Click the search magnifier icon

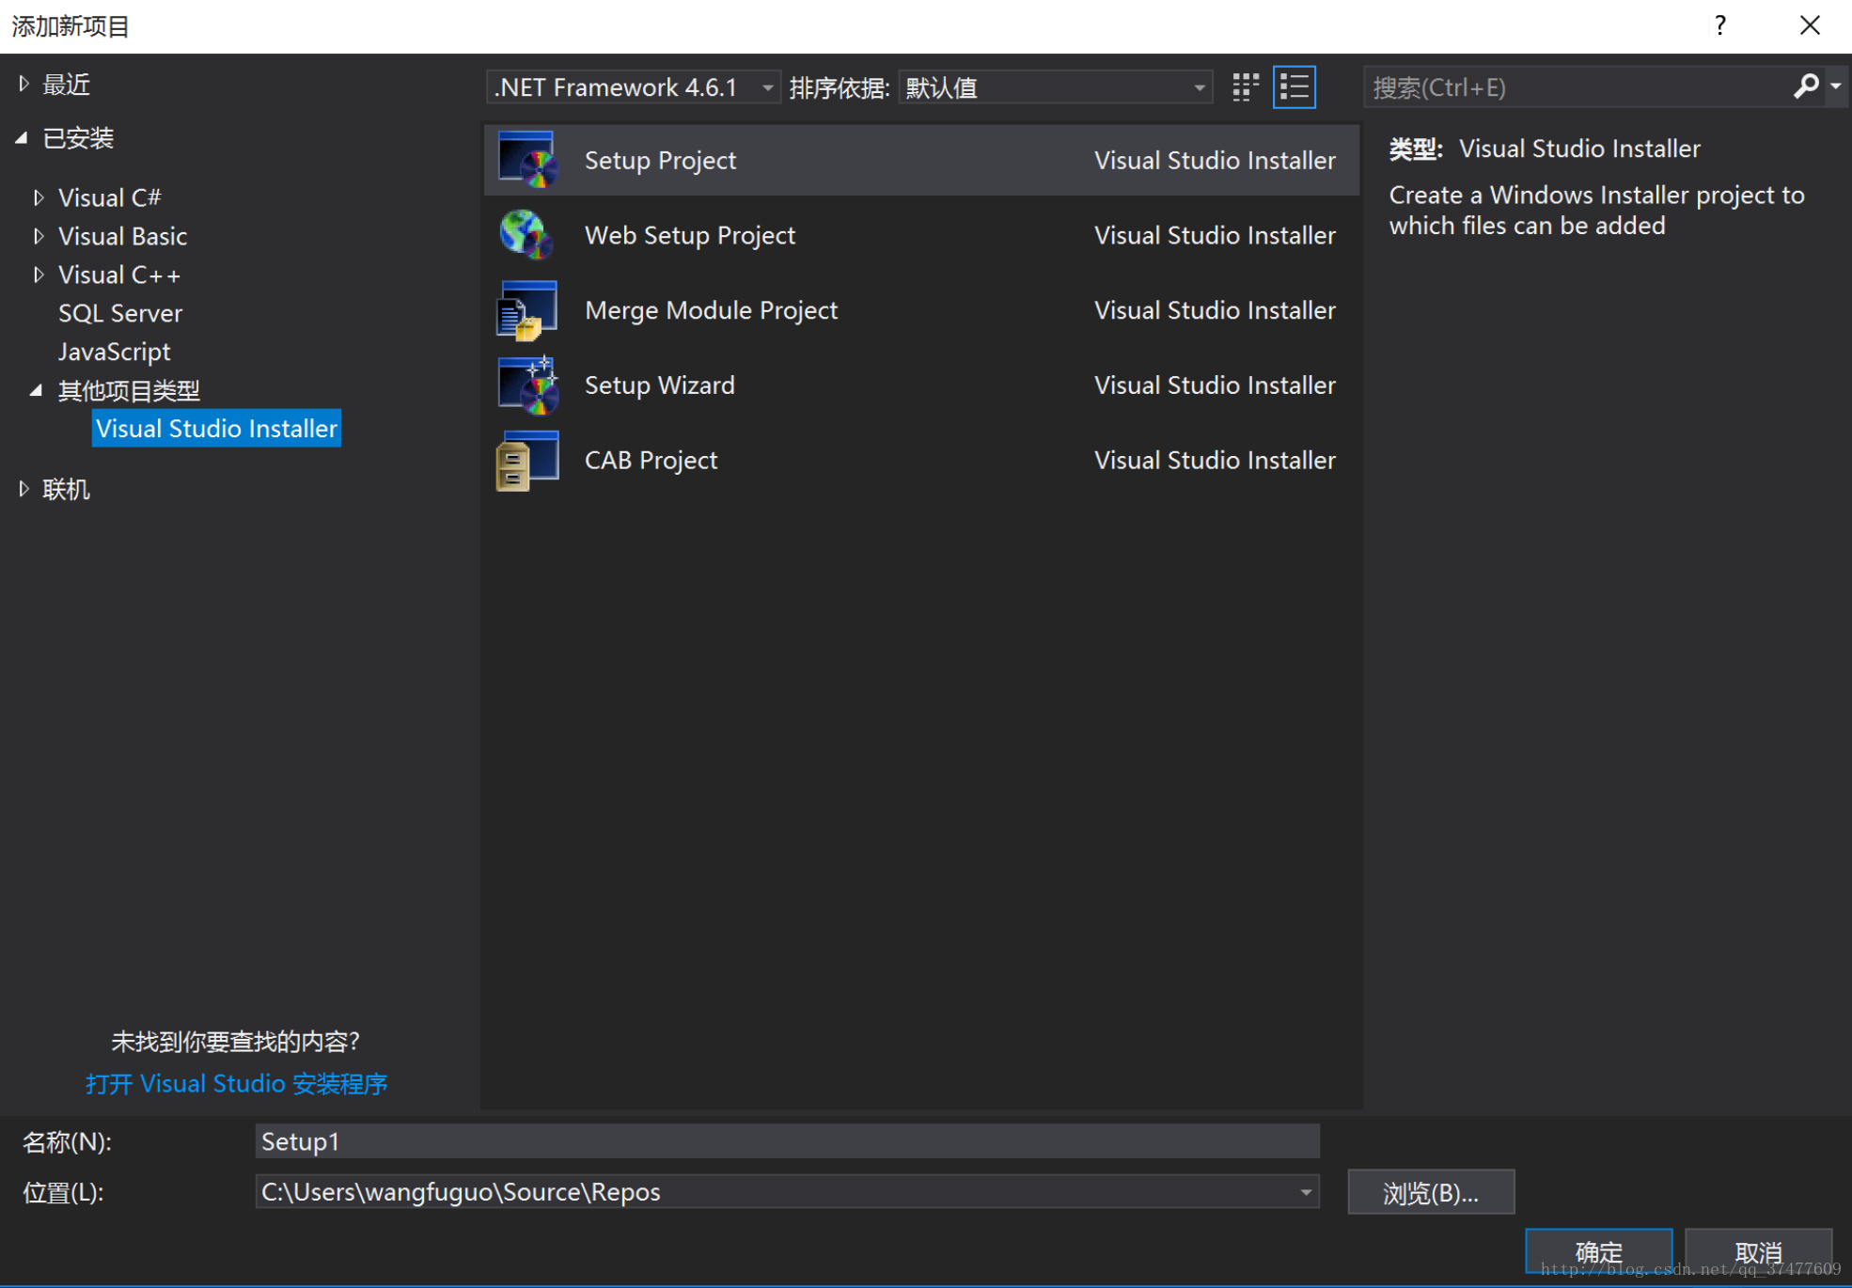(1805, 87)
